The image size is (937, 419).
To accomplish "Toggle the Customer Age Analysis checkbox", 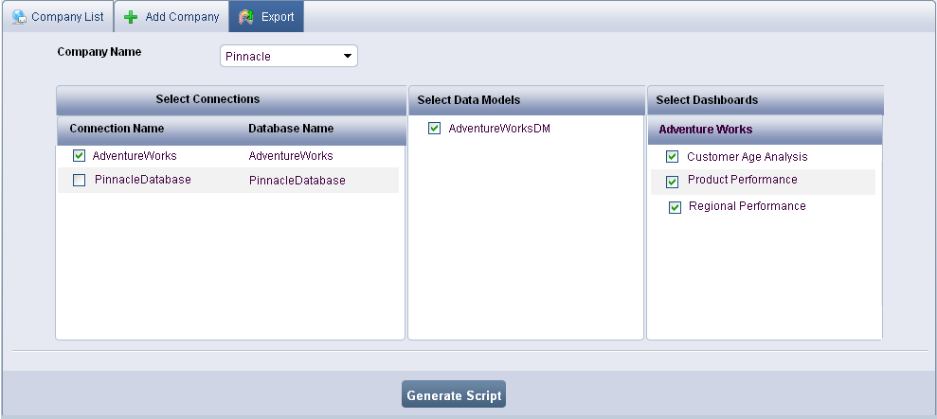I will coord(673,157).
